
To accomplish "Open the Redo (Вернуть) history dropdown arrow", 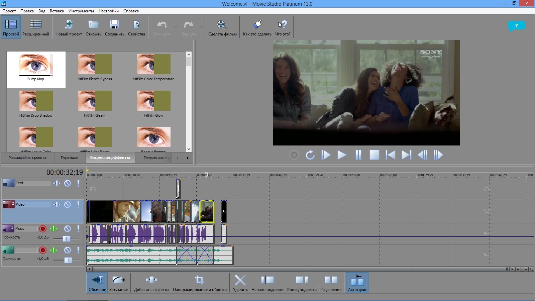I will tap(201, 27).
